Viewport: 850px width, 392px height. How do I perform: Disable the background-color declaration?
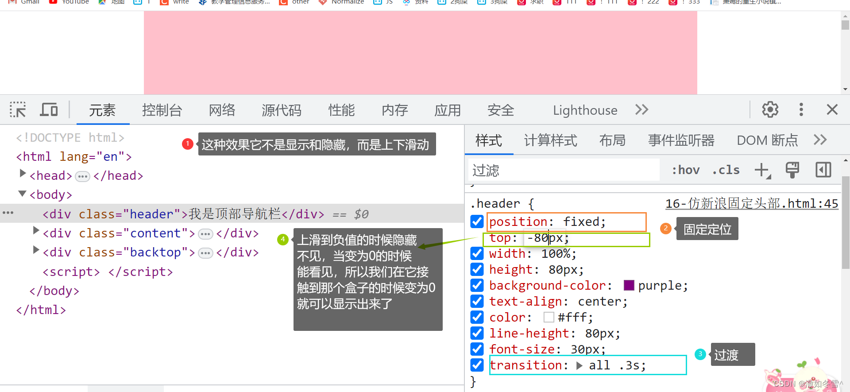click(x=477, y=285)
